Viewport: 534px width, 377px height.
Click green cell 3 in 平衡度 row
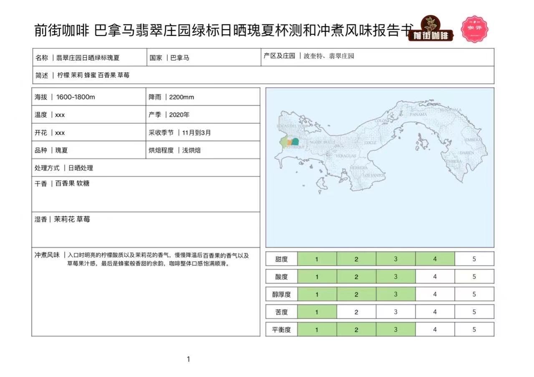pos(395,329)
